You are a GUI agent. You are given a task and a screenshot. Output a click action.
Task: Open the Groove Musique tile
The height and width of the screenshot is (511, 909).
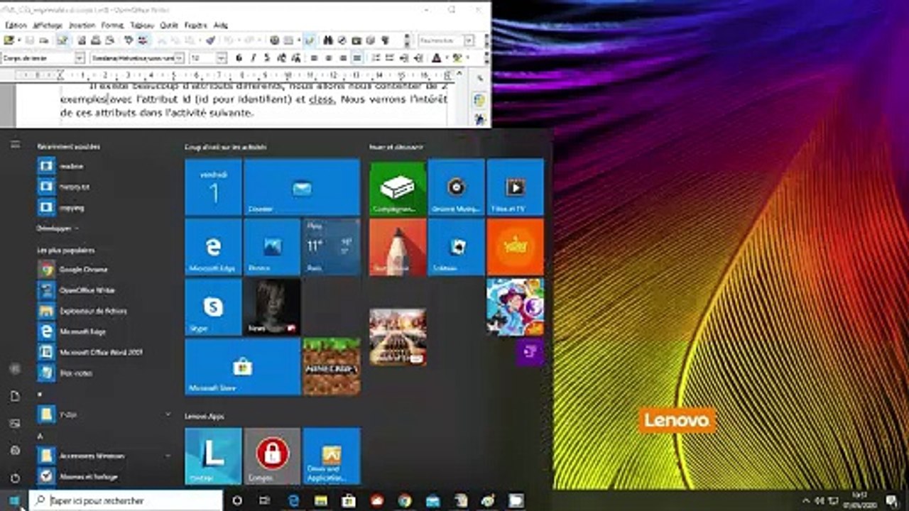click(457, 187)
